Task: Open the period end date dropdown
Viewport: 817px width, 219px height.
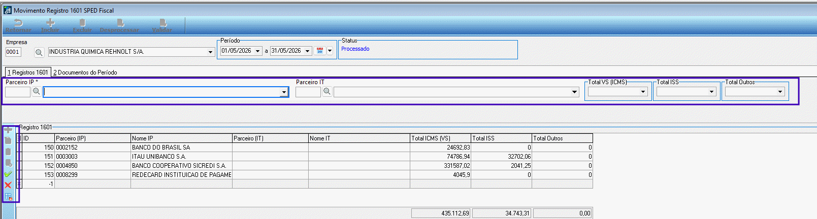Action: point(307,51)
